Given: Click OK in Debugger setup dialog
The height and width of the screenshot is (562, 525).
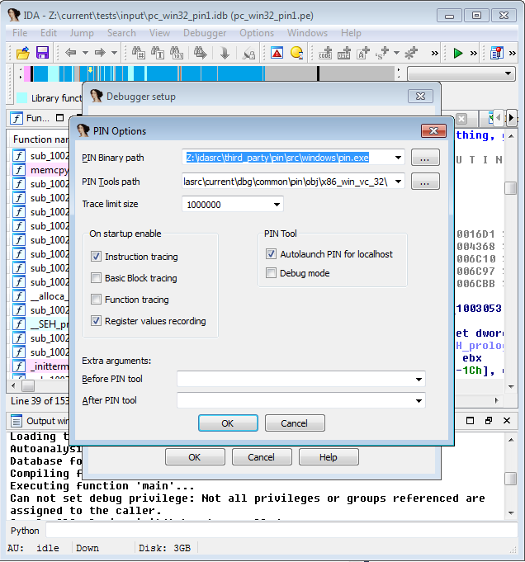Looking at the screenshot, I should (195, 457).
